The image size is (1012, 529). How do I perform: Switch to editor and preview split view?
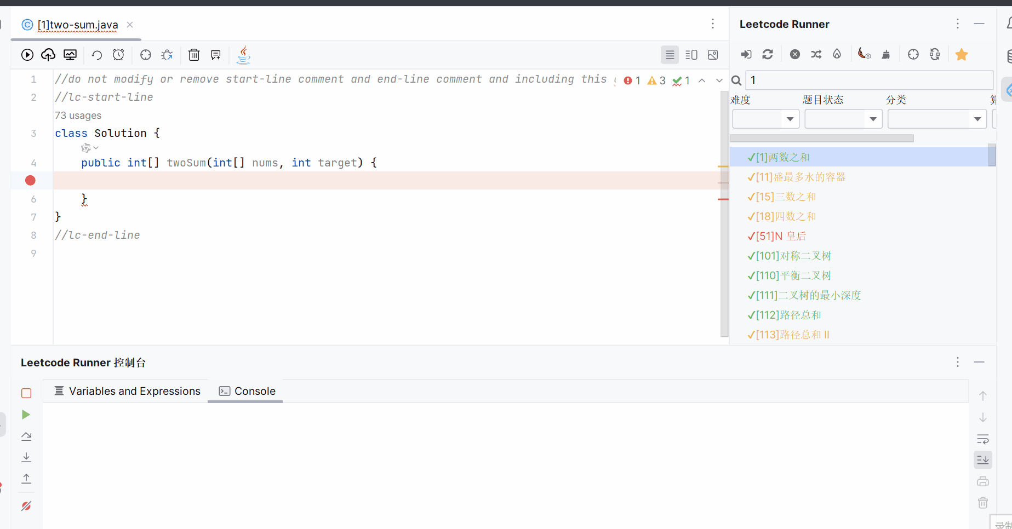(x=691, y=55)
